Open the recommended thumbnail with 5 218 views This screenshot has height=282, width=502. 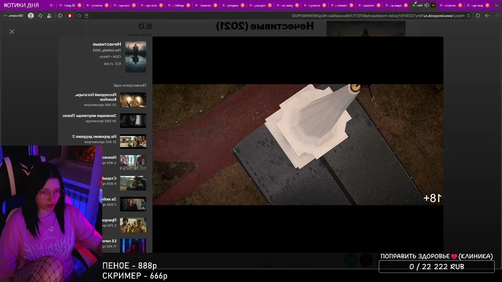point(133,225)
